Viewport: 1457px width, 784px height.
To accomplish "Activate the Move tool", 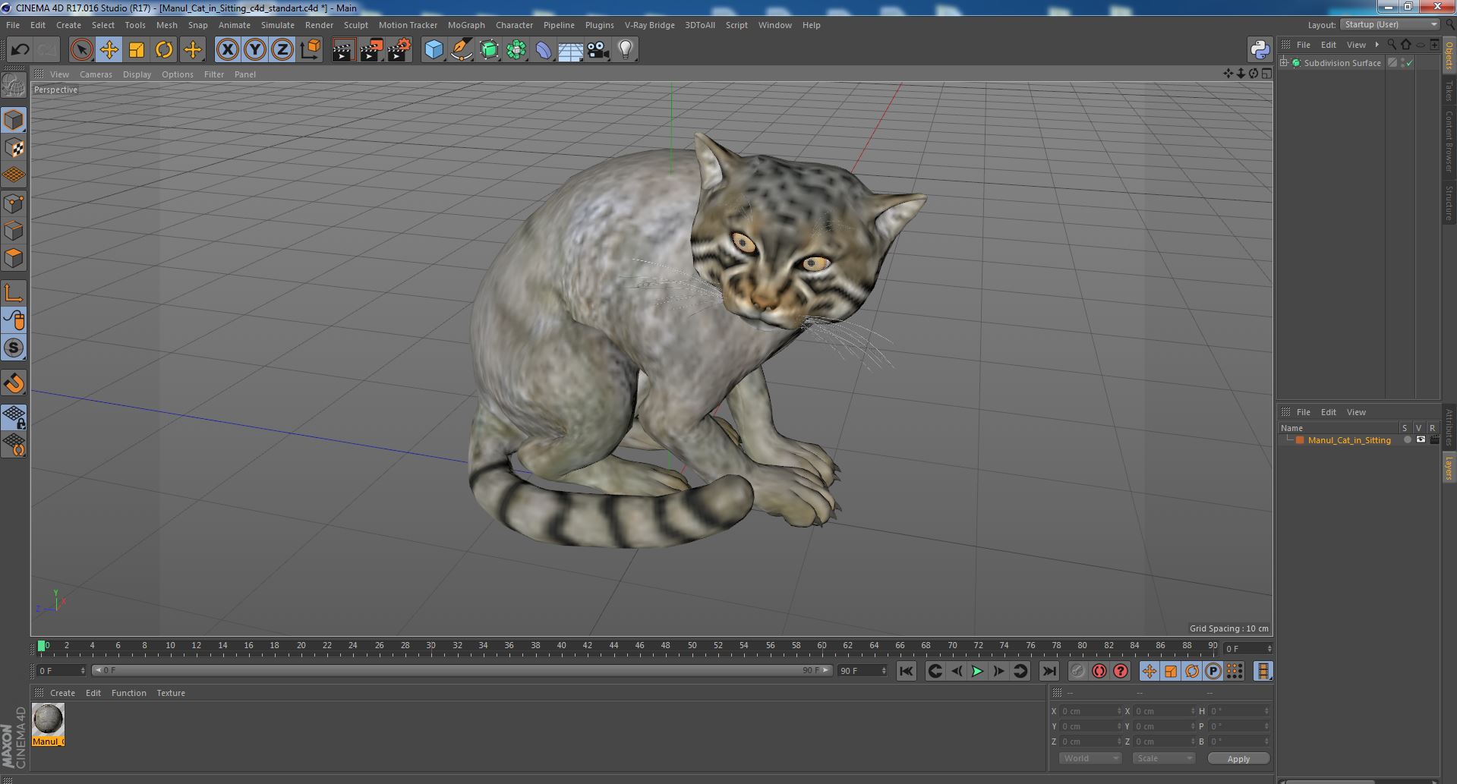I will 109,50.
